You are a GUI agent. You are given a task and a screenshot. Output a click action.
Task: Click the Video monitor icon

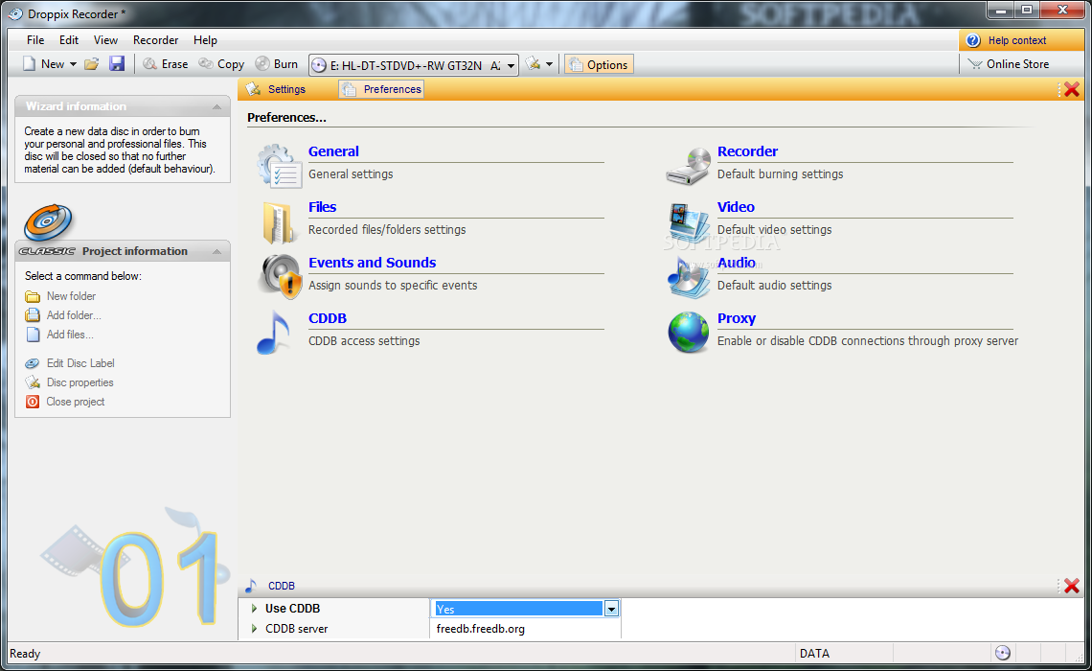688,222
